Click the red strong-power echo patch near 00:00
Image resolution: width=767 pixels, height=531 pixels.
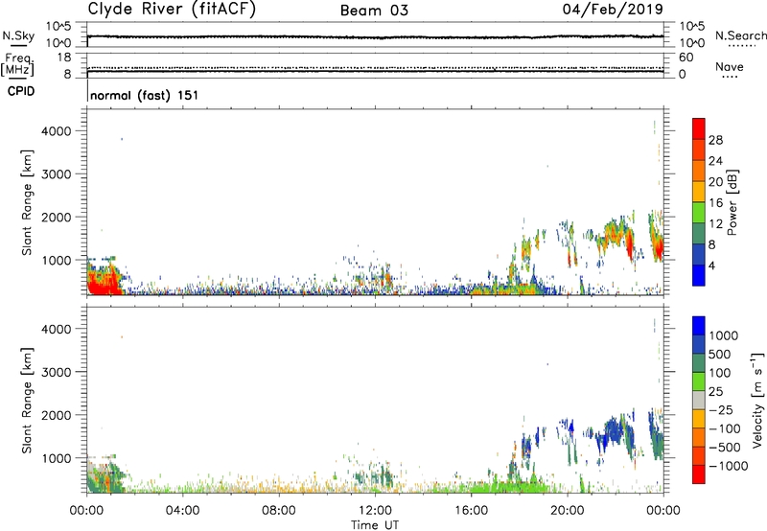[104, 283]
